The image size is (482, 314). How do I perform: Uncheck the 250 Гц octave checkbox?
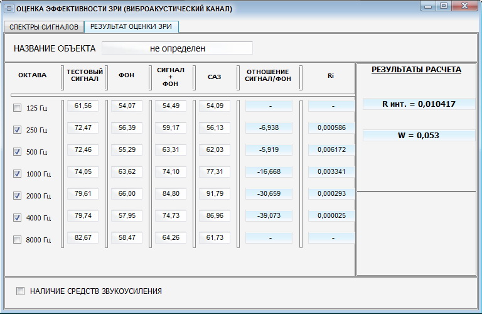pos(18,130)
